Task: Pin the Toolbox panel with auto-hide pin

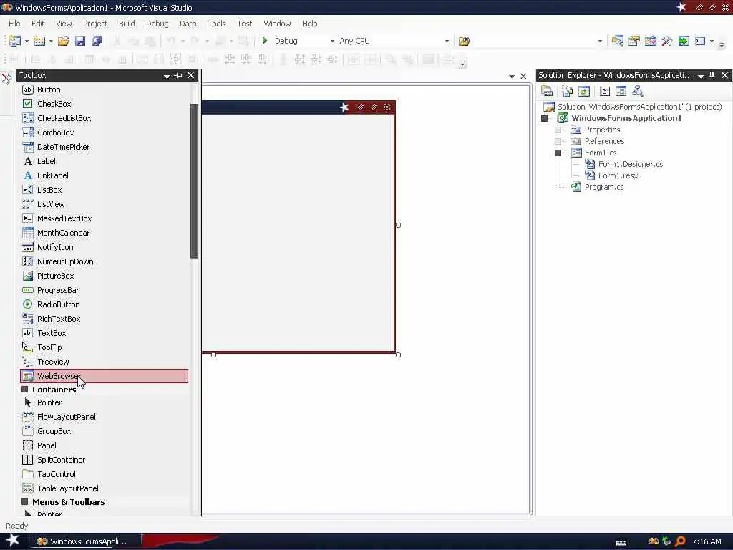Action: click(178, 75)
